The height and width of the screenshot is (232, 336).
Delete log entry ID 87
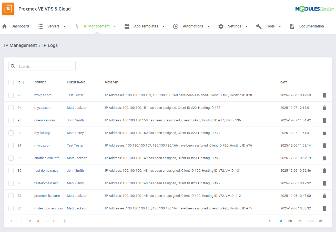[x=324, y=196]
